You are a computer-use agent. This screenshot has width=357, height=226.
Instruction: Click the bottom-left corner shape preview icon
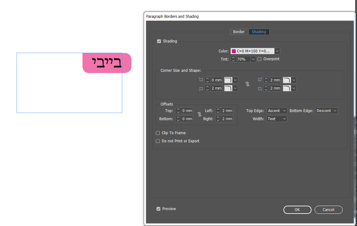(229, 88)
